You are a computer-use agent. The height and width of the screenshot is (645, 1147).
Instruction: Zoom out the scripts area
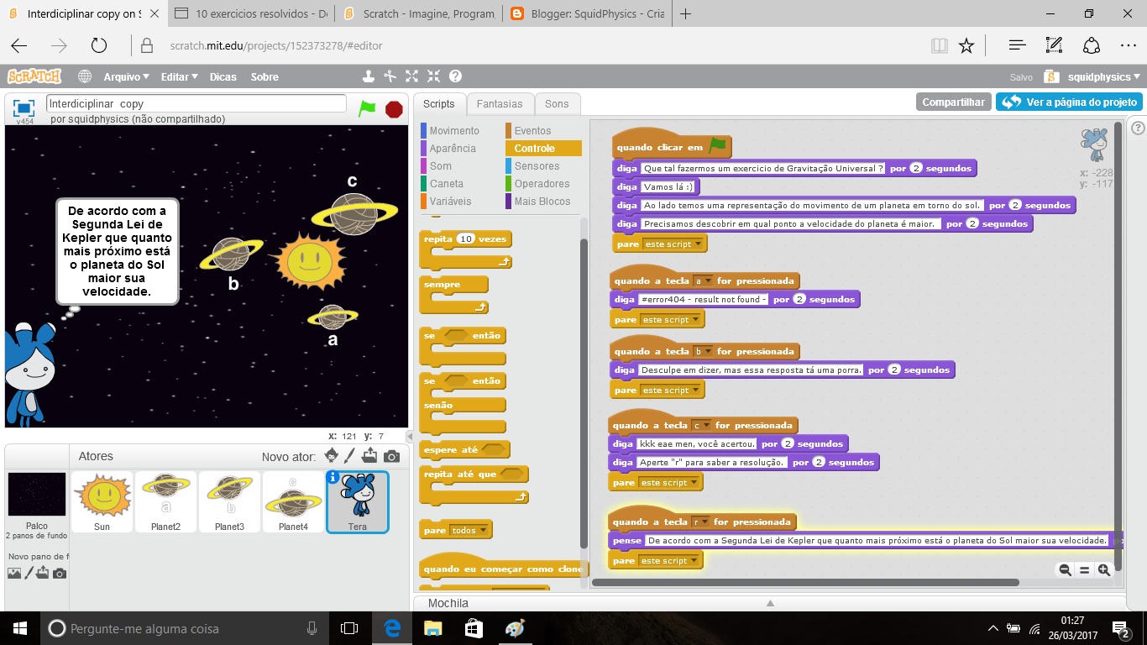1065,569
